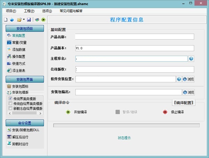This screenshot has width=209, height=158.
Task: Click the 添注册表 sidebar icon
Action: click(9, 70)
